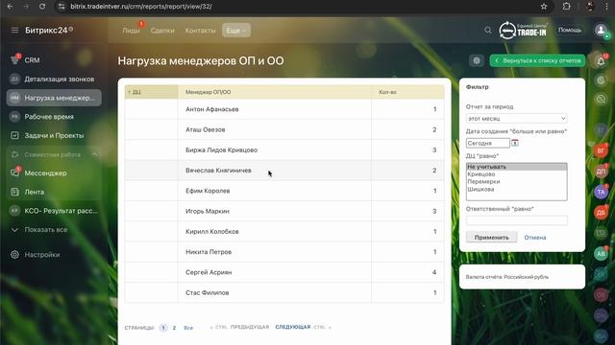
Task: Open the Отчет за период dropdown
Action: (516, 118)
